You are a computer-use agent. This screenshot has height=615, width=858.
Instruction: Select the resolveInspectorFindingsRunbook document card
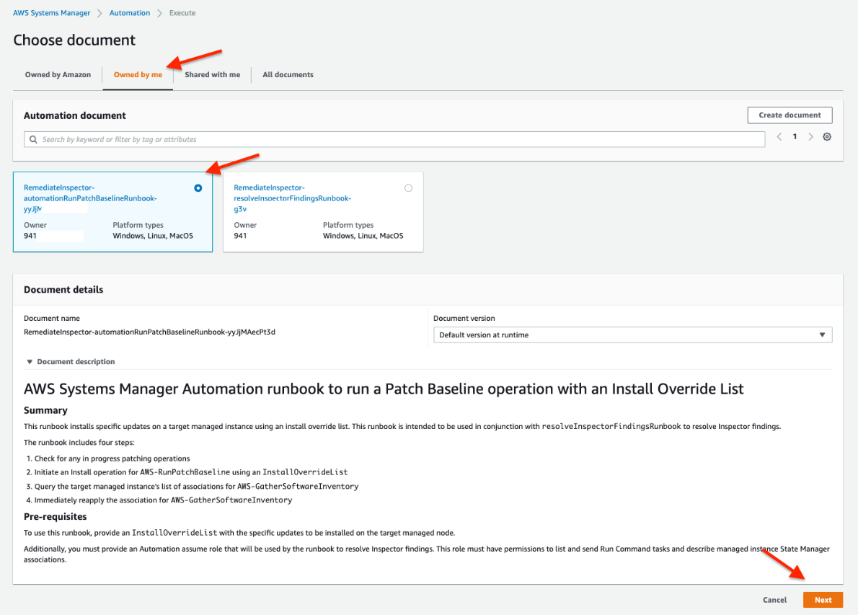(323, 212)
